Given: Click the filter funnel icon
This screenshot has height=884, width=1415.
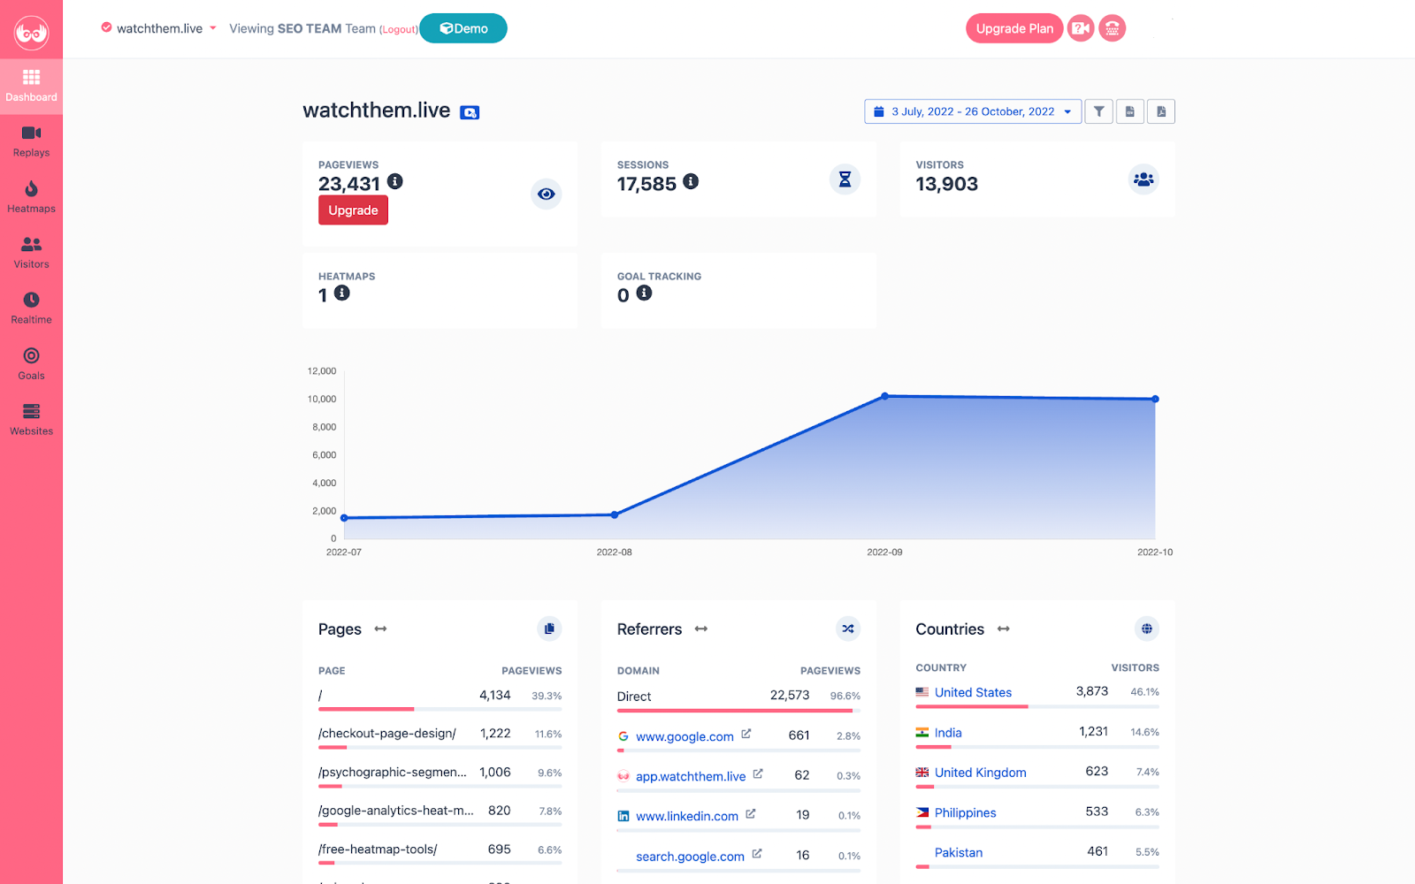Looking at the screenshot, I should 1098,111.
